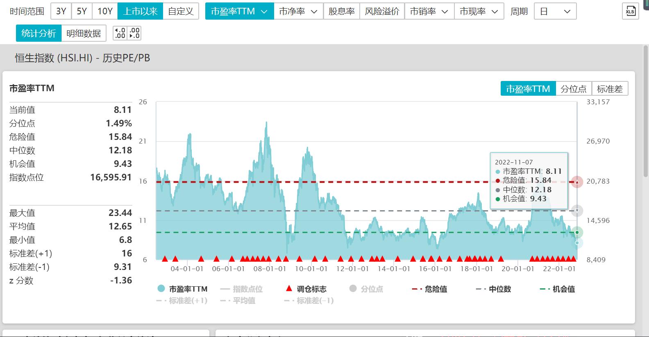Toggle 平均值 legend line
The image size is (649, 337).
[x=238, y=301]
